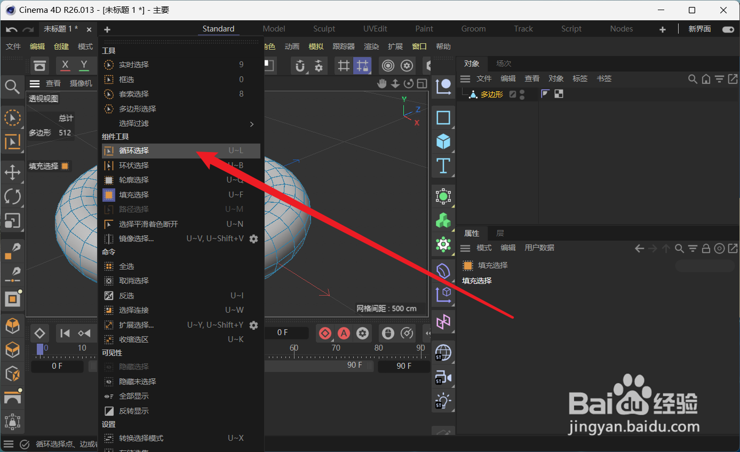Click the home icon in Object manager
This screenshot has height=452, width=740.
[x=706, y=79]
